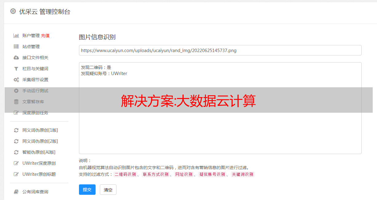Open 采集细节设置 menu item
The image size is (377, 200).
(35, 80)
